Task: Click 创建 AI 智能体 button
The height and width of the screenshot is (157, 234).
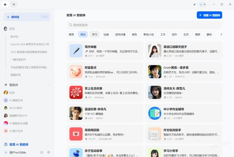Action: pos(209,15)
